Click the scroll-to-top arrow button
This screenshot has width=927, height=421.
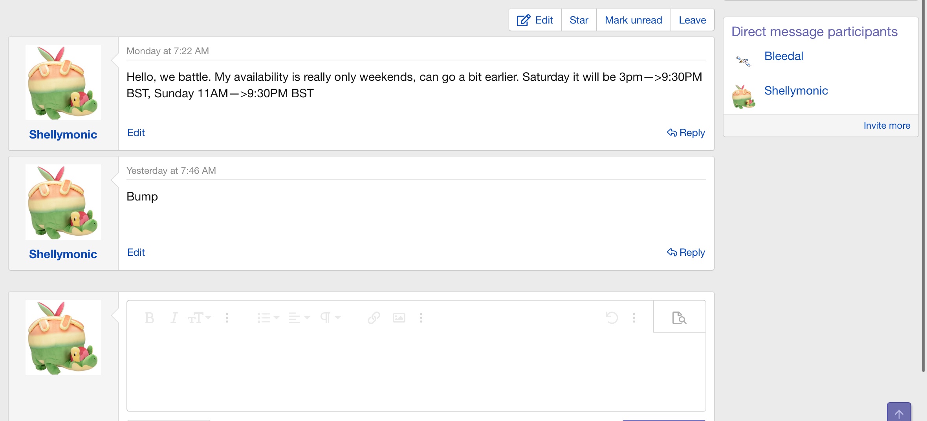tap(899, 413)
